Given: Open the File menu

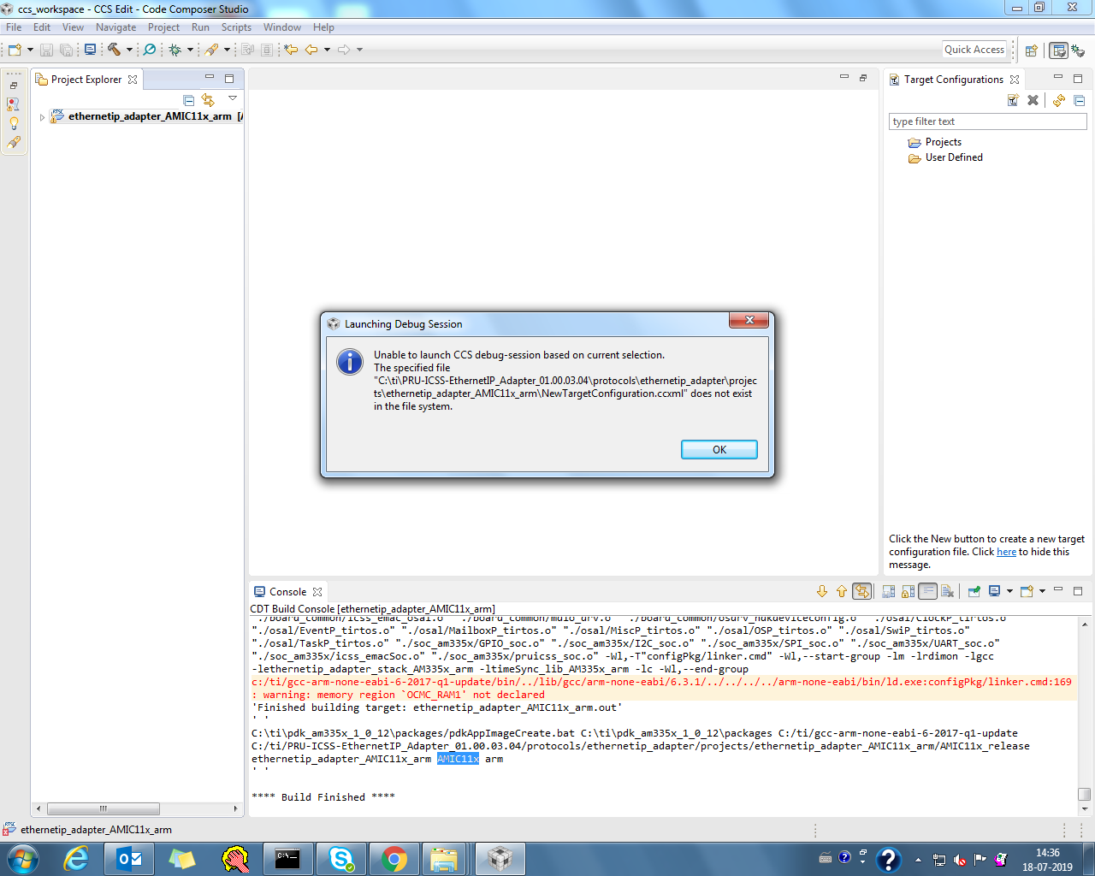Looking at the screenshot, I should coord(14,27).
